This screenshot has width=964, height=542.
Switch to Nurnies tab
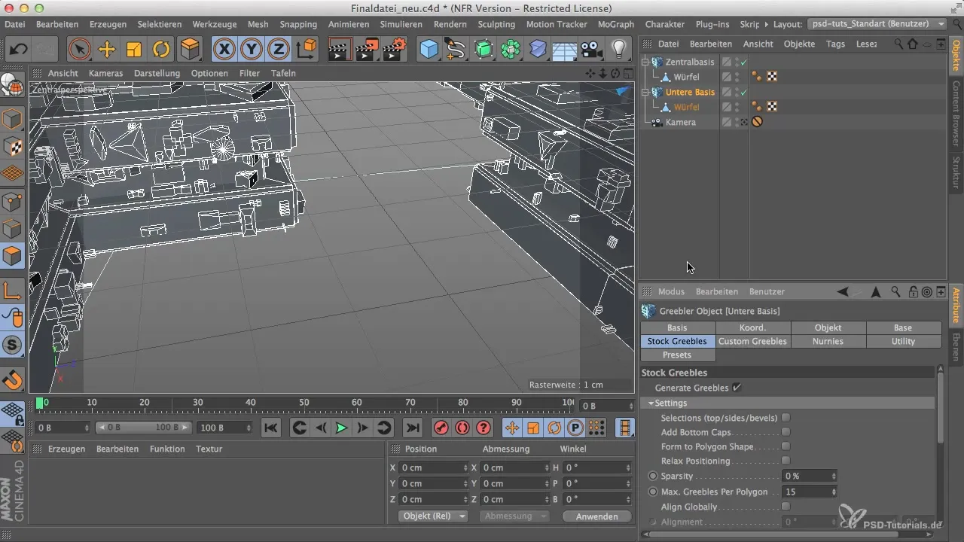click(828, 341)
